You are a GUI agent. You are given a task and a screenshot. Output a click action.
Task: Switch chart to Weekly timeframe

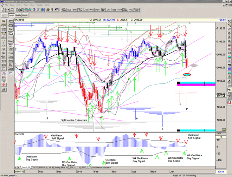(x=18, y=15)
